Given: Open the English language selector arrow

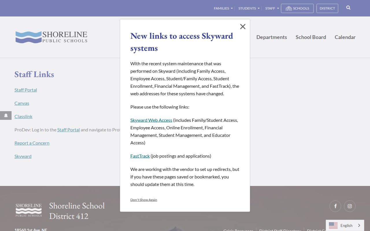Looking at the screenshot, I should [359, 226].
